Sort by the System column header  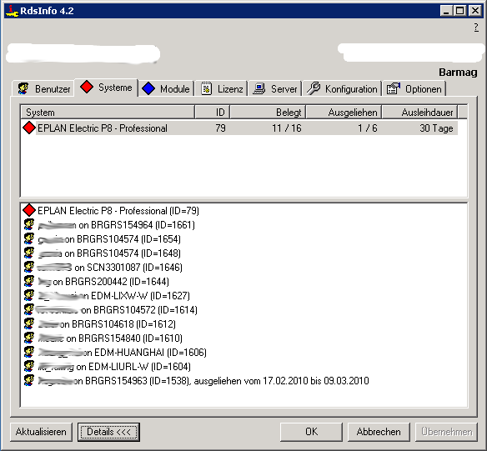108,112
